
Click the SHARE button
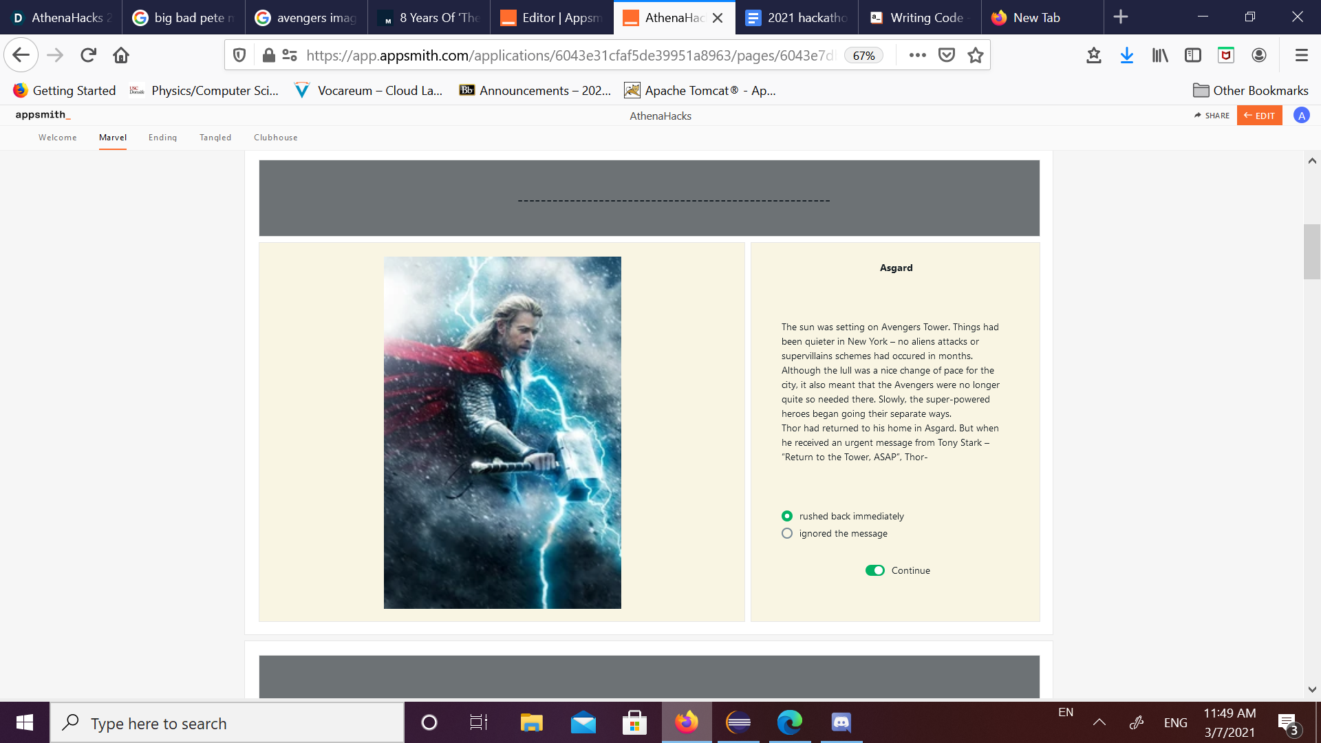tap(1212, 116)
